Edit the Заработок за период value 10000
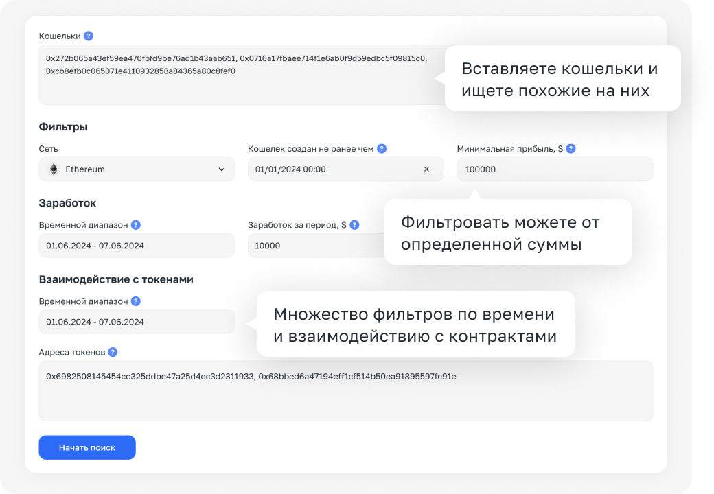The image size is (714, 494). 316,246
